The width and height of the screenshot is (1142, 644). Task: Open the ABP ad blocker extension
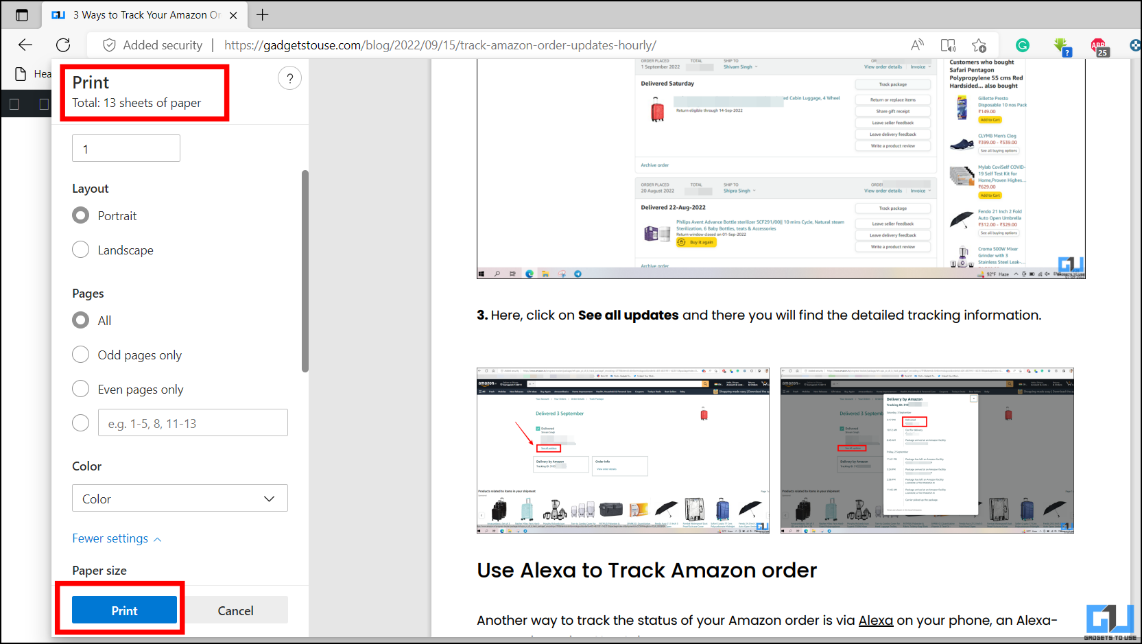click(x=1099, y=47)
